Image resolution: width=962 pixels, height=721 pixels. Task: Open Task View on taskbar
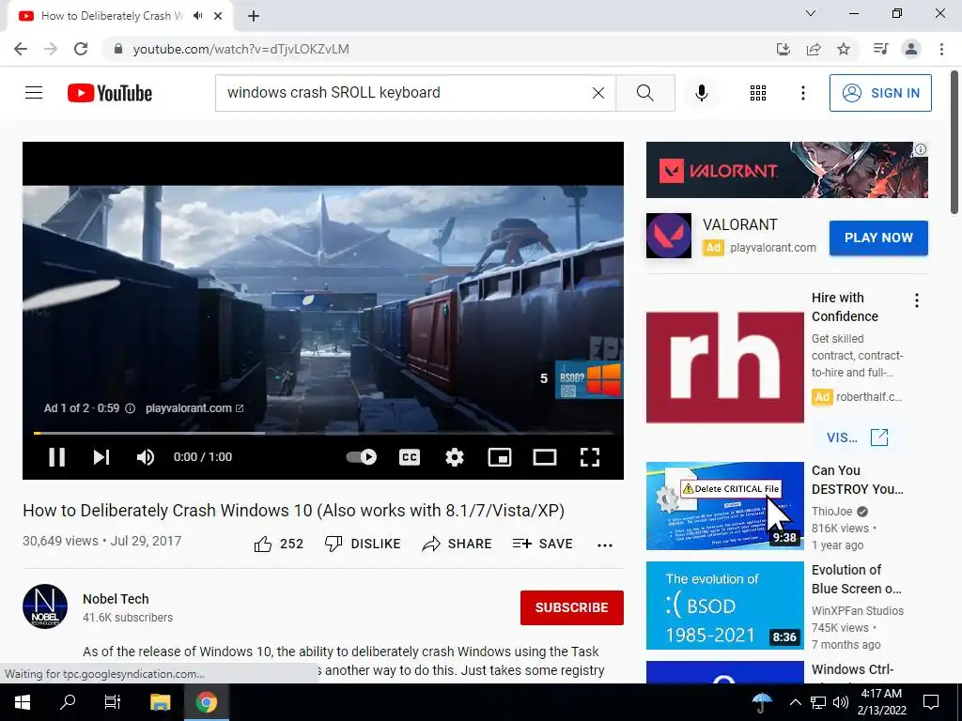(113, 702)
